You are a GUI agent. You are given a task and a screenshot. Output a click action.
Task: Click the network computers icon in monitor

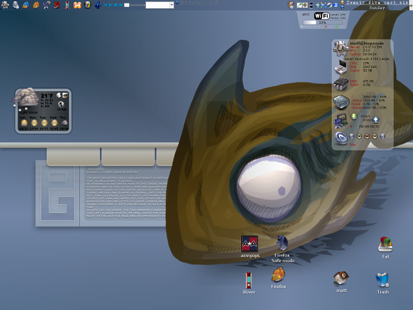pyautogui.click(x=341, y=121)
